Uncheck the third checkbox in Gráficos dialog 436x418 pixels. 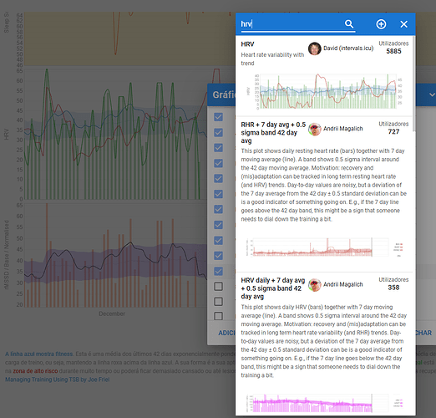(218, 148)
